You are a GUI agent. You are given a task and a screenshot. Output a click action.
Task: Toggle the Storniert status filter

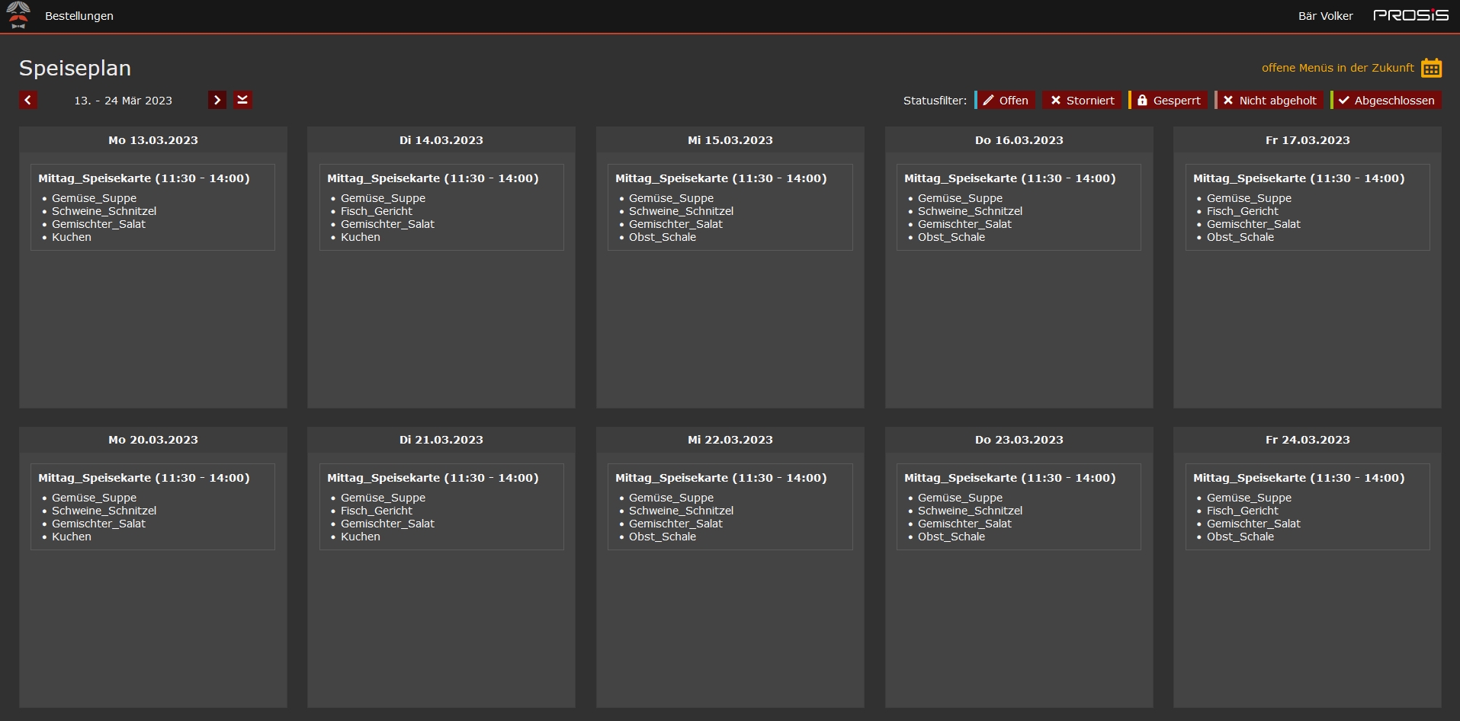coord(1082,101)
